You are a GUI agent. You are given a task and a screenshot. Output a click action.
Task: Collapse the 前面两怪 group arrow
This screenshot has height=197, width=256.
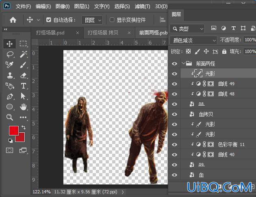pos(183,63)
